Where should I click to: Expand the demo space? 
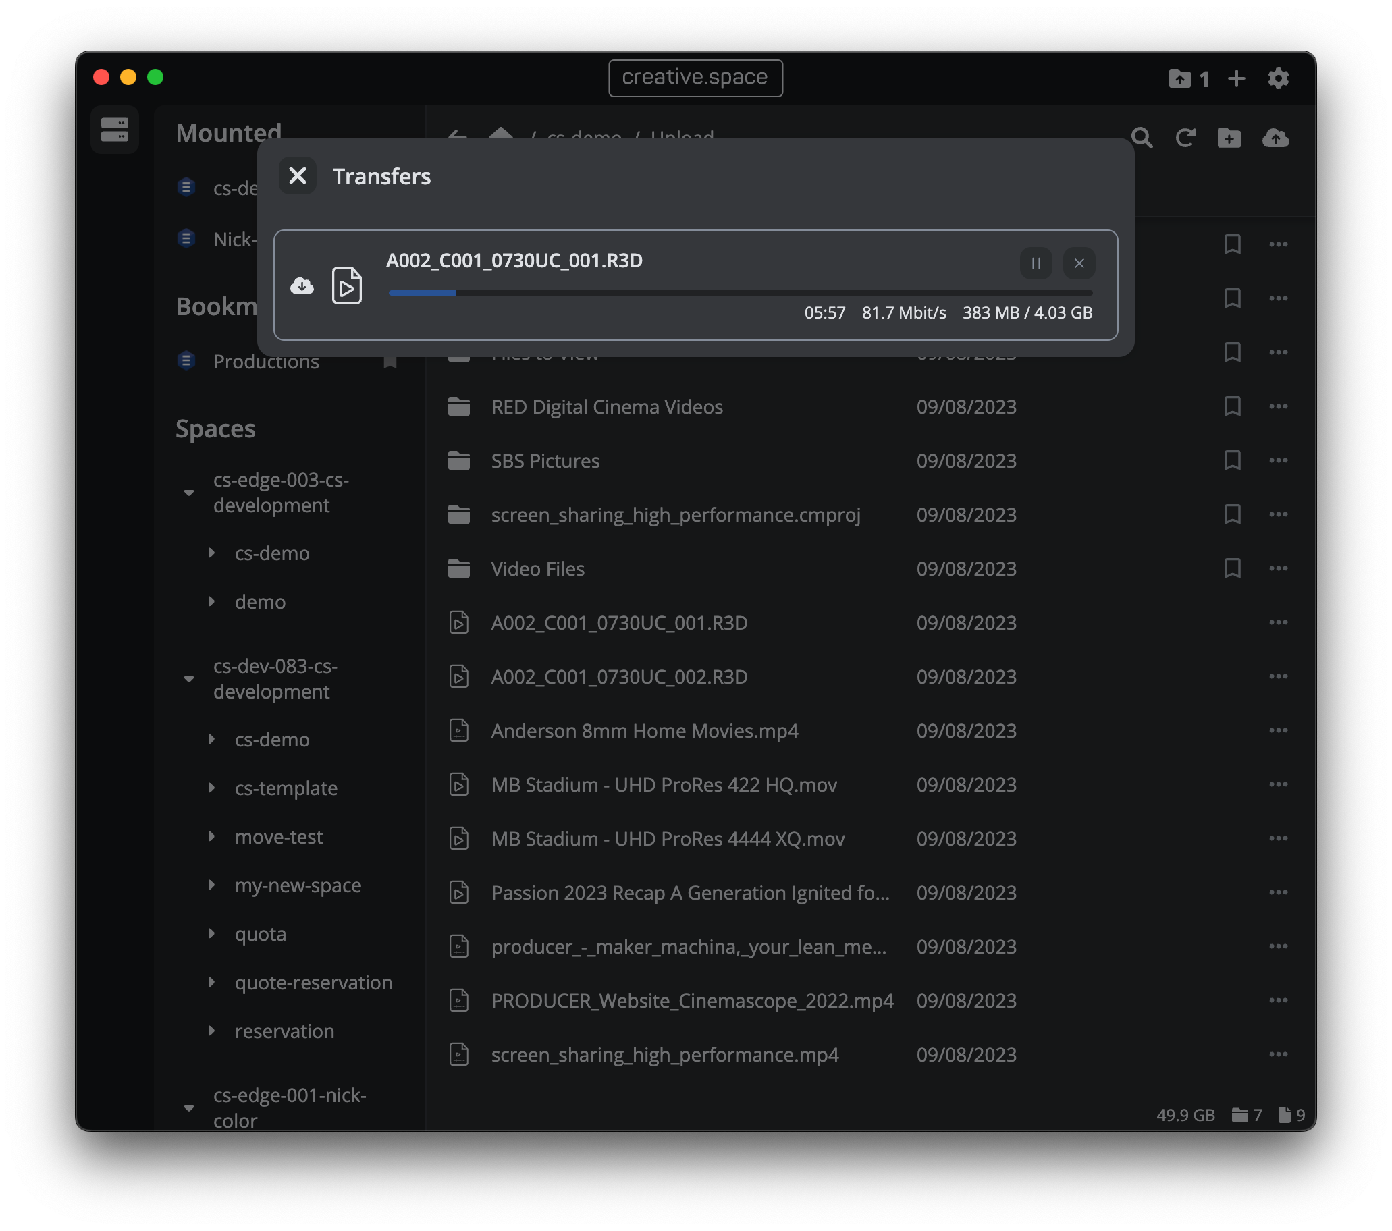click(x=212, y=601)
